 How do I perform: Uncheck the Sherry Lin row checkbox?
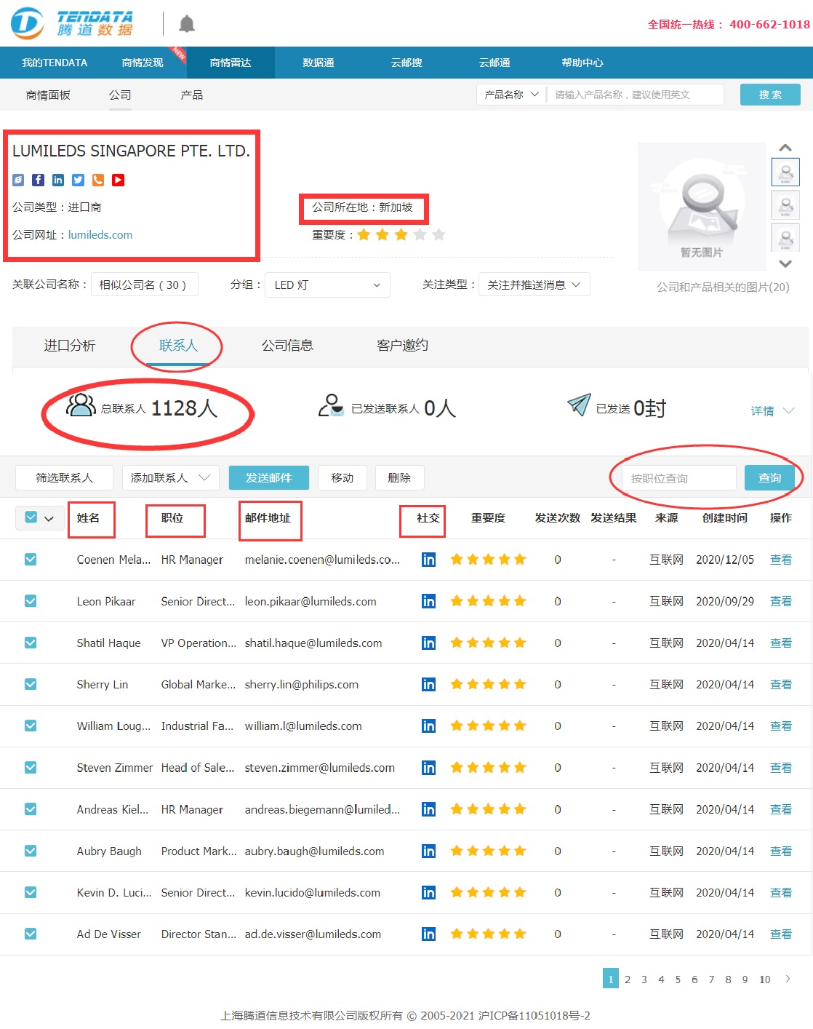pos(31,684)
